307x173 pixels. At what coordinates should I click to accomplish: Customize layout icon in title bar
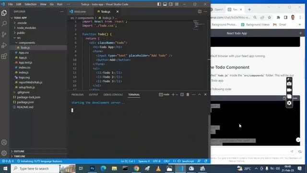(x=177, y=4)
